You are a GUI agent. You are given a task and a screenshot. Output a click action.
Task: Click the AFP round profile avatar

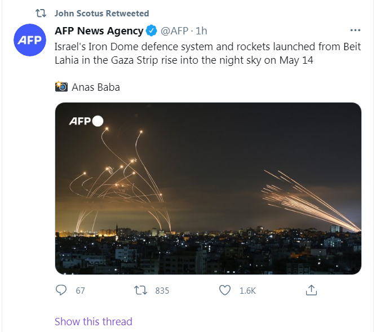tap(29, 41)
